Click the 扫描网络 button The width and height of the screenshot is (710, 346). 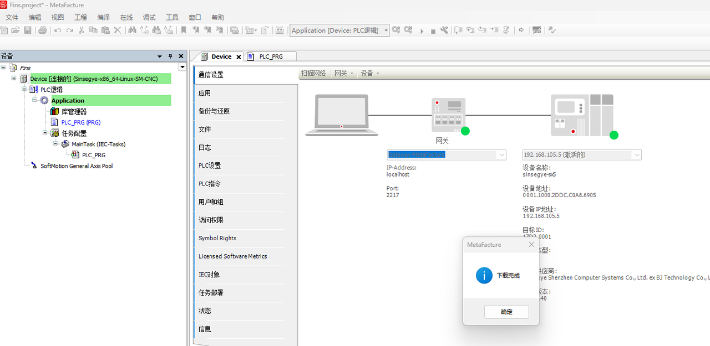click(x=313, y=73)
